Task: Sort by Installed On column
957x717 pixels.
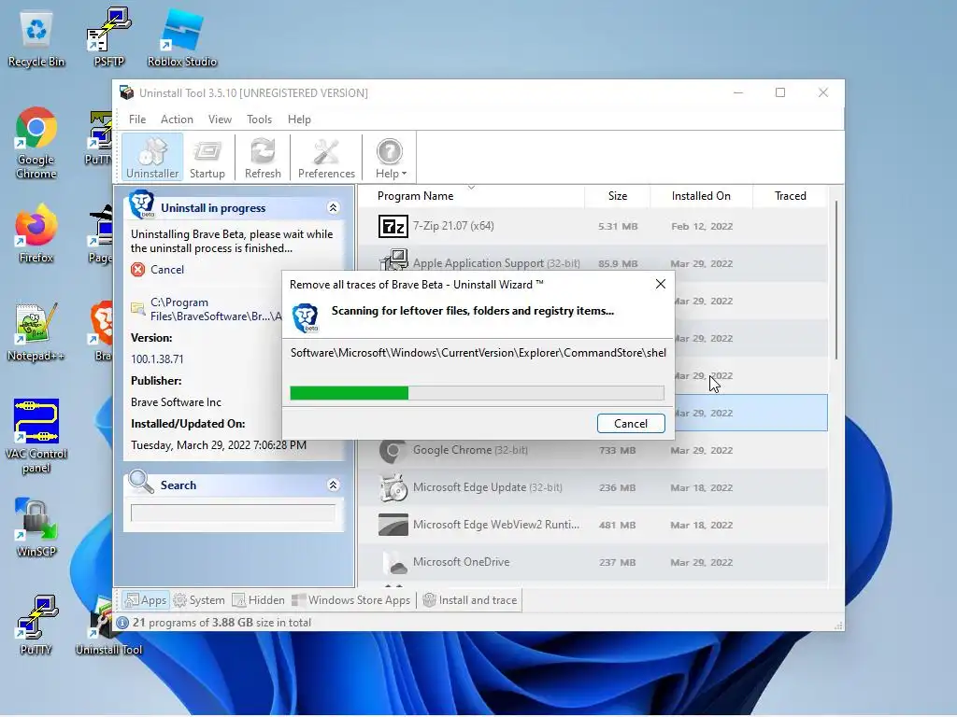Action: (701, 196)
